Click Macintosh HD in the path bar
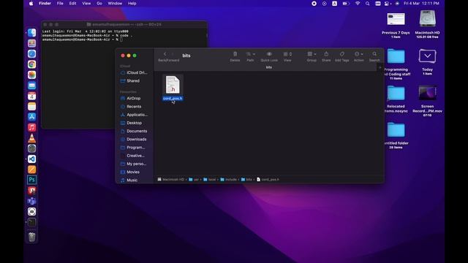The image size is (468, 263). click(171, 180)
